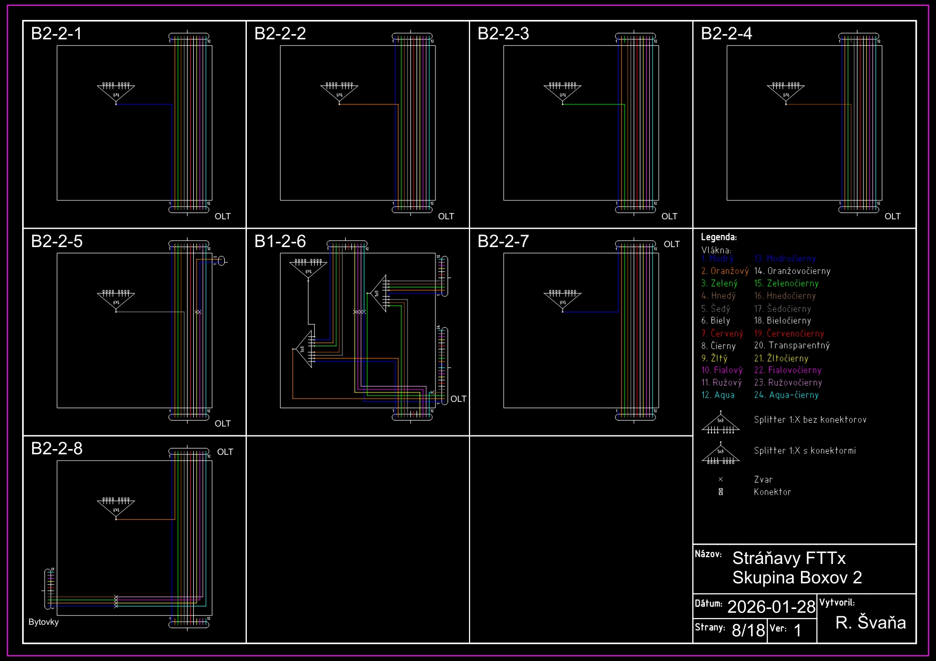Select the Konektor symbol in legend
This screenshot has width=936, height=661.
click(x=721, y=492)
